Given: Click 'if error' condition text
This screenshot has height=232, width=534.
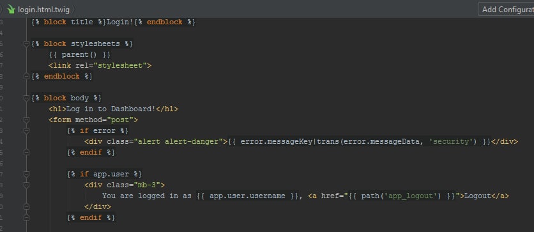Looking at the screenshot, I should [x=97, y=131].
